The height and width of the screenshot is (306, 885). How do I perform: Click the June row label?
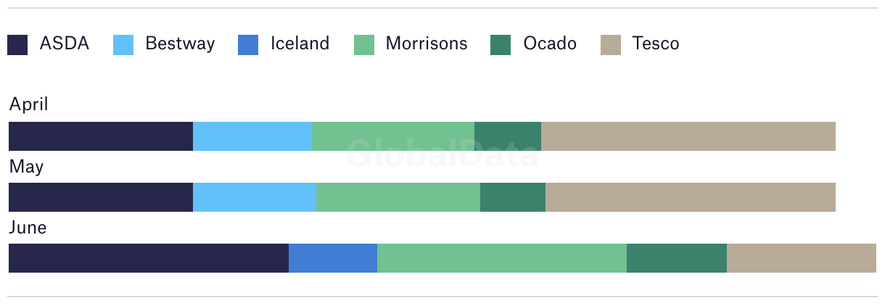tap(28, 228)
